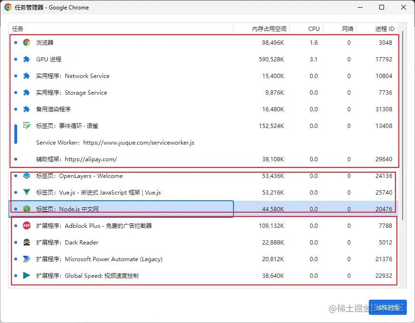The image size is (415, 323).
Task: Click the vertical scrollbar of the task list
Action: click(403, 126)
